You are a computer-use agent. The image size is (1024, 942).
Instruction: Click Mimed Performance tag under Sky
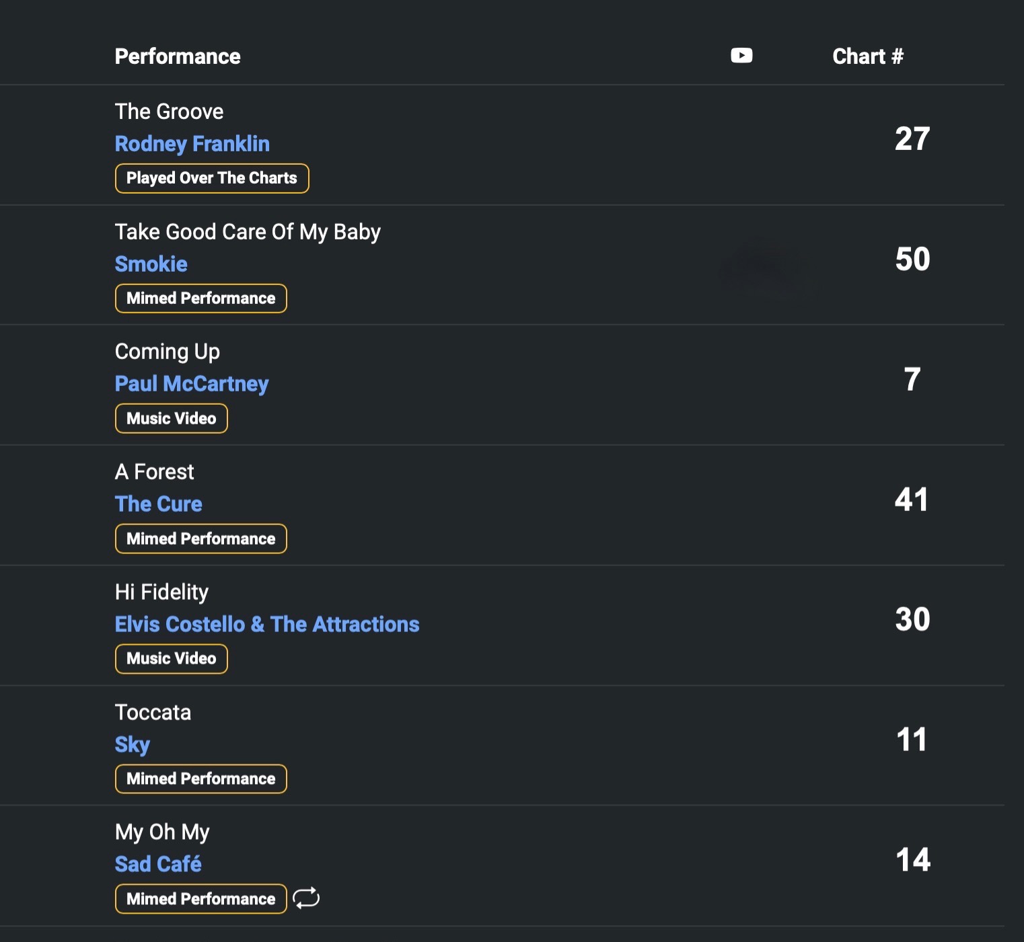tap(200, 779)
